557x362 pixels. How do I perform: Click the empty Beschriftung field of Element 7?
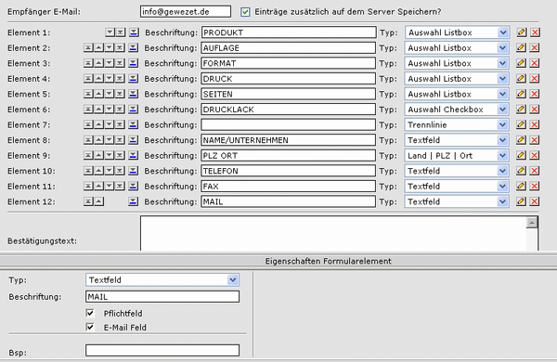pos(289,124)
